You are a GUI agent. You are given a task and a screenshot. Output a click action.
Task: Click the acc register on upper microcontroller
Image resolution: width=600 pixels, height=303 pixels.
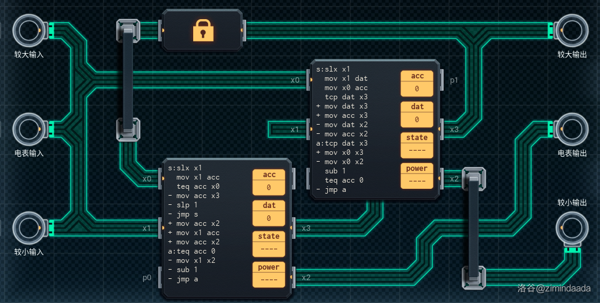click(x=417, y=82)
